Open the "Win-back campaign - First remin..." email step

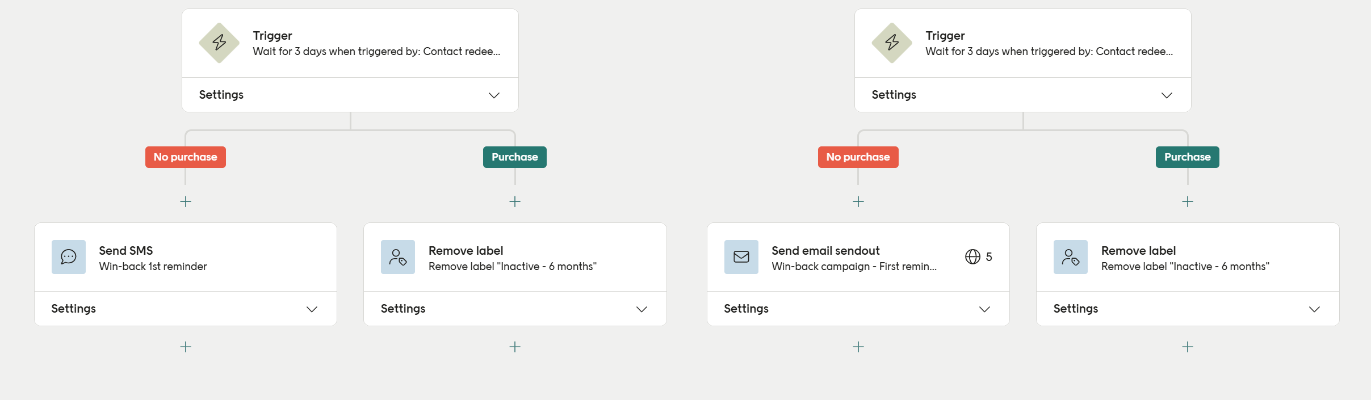coord(853,266)
